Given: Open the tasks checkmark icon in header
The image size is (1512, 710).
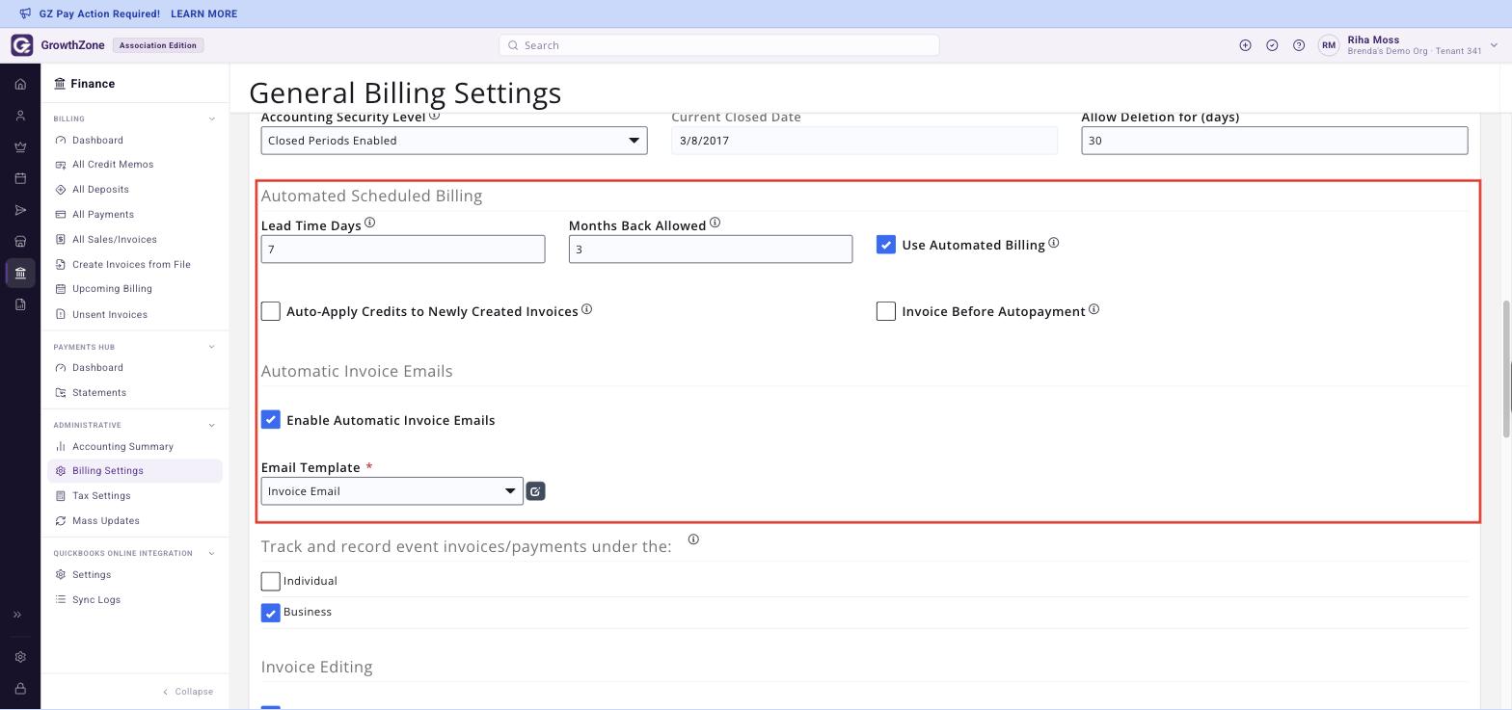Looking at the screenshot, I should click(1272, 45).
